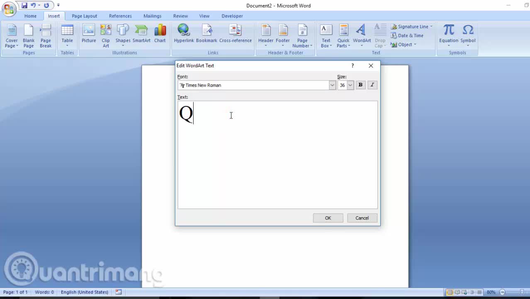Click inside the WordArt Text box

click(277, 154)
